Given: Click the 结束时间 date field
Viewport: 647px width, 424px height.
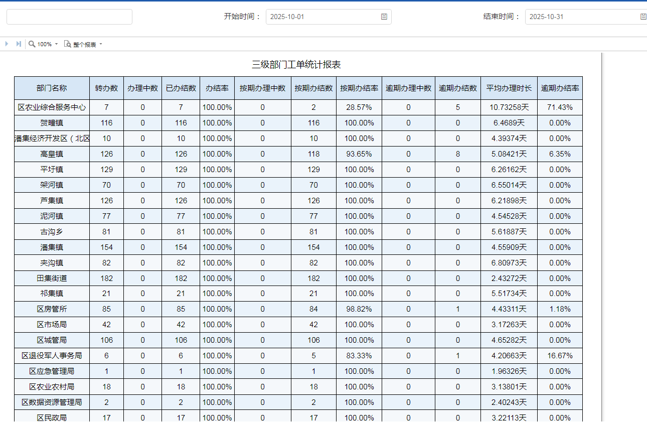Looking at the screenshot, I should coord(582,17).
